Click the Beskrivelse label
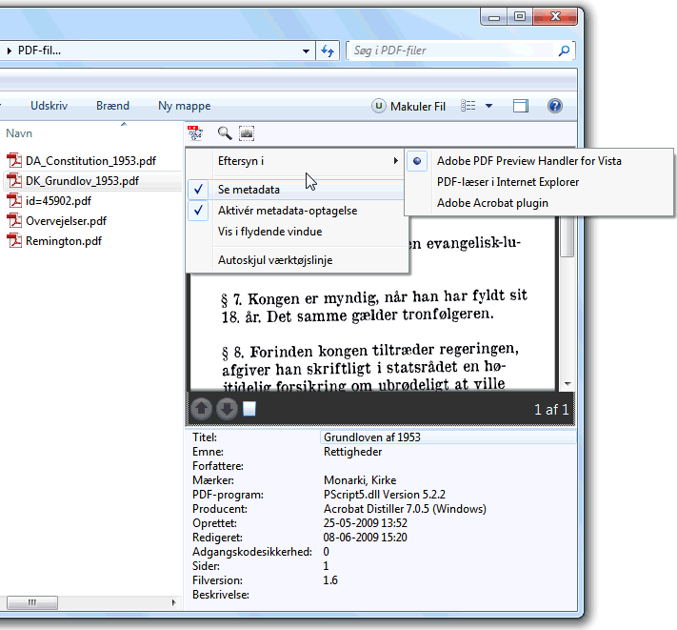The image size is (677, 630). click(221, 595)
